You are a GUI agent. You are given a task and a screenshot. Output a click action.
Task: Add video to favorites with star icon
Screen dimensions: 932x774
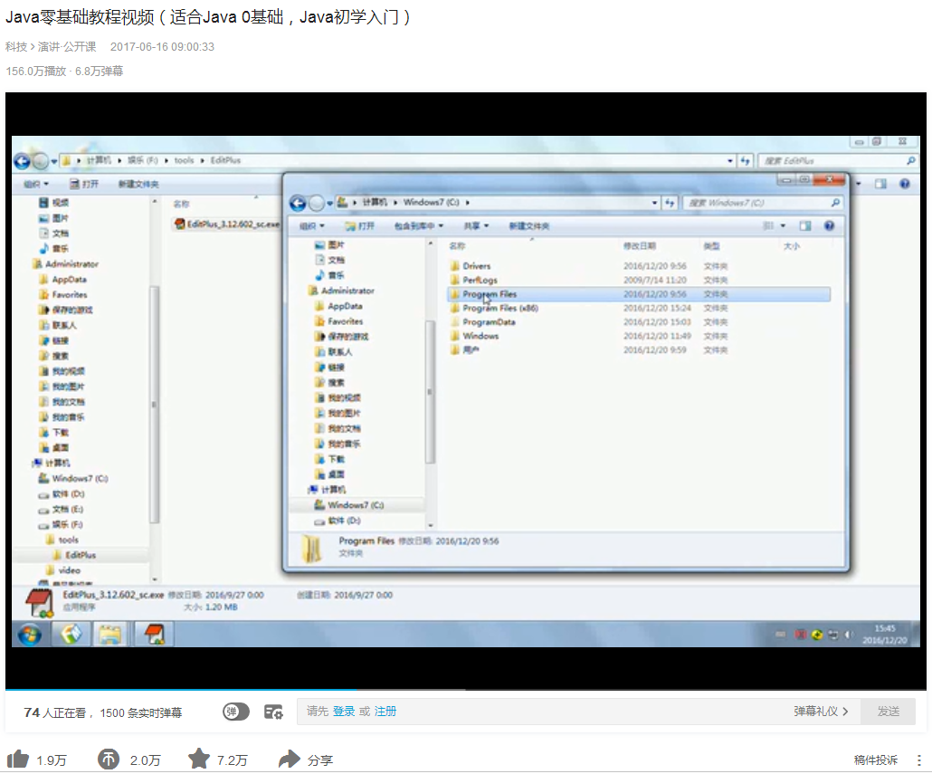[199, 759]
